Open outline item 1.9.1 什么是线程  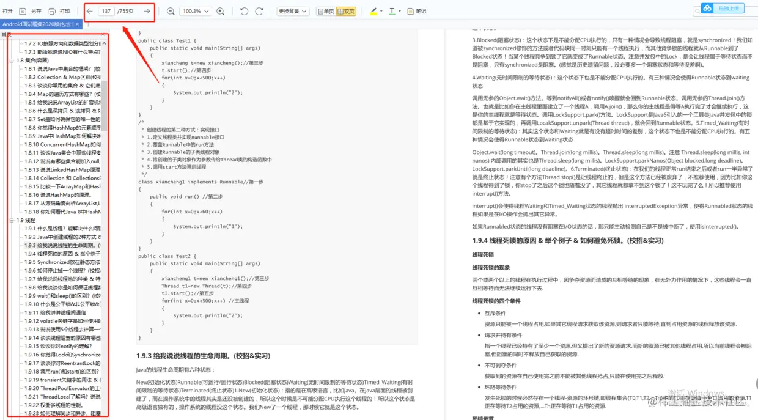coord(62,228)
